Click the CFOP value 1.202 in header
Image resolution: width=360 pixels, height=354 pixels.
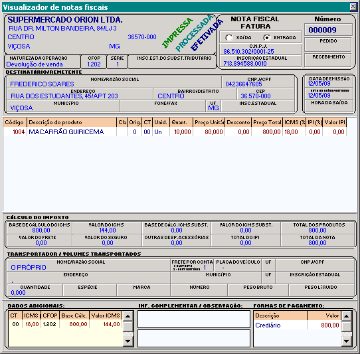point(94,64)
